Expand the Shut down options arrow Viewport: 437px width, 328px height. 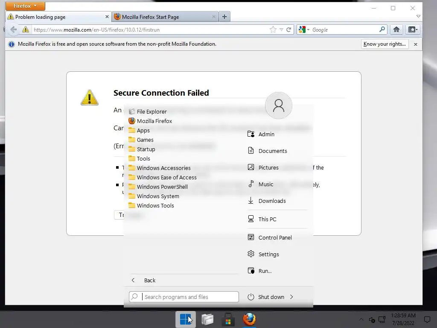click(x=291, y=297)
